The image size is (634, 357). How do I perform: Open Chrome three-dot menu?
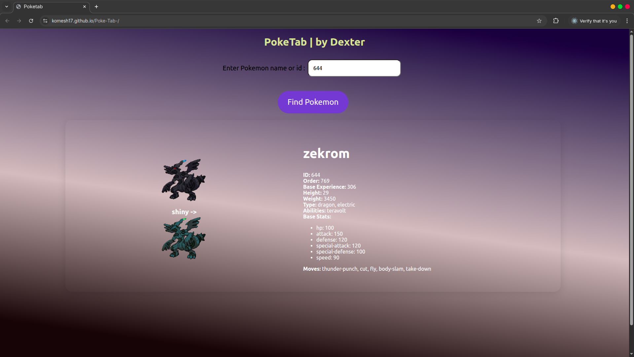coord(627,21)
